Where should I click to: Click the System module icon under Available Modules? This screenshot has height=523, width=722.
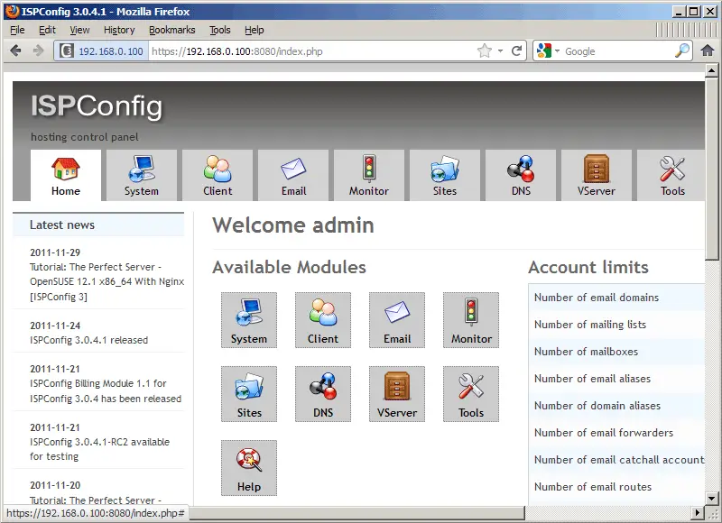point(249,320)
